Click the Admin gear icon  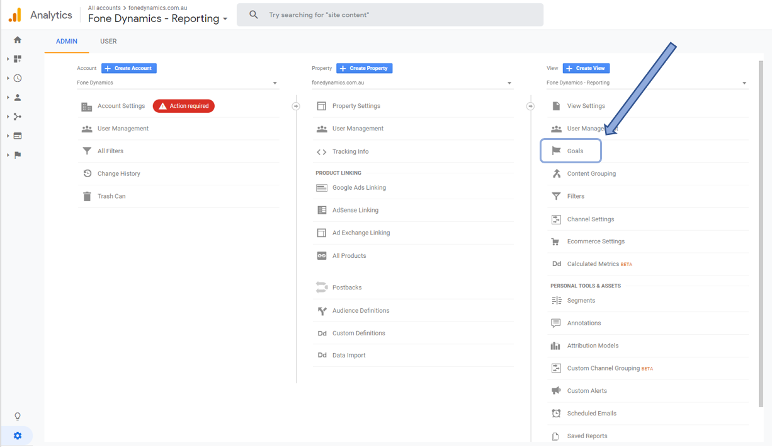(18, 436)
